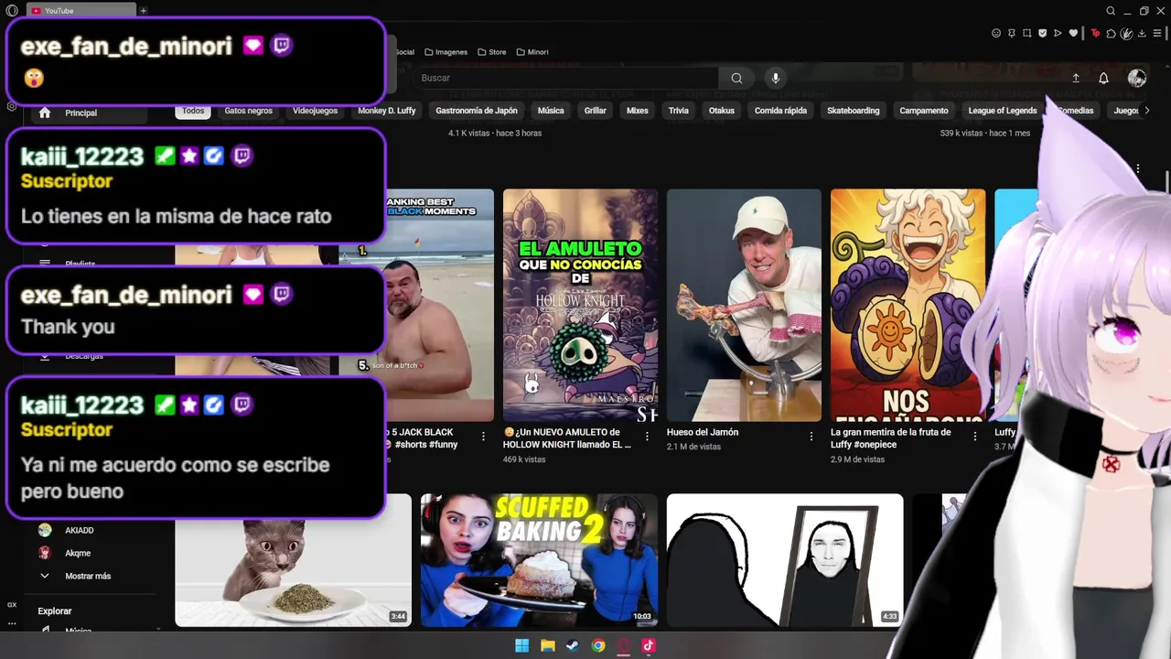
Task: Open the YouTube account avatar menu
Action: (1137, 79)
